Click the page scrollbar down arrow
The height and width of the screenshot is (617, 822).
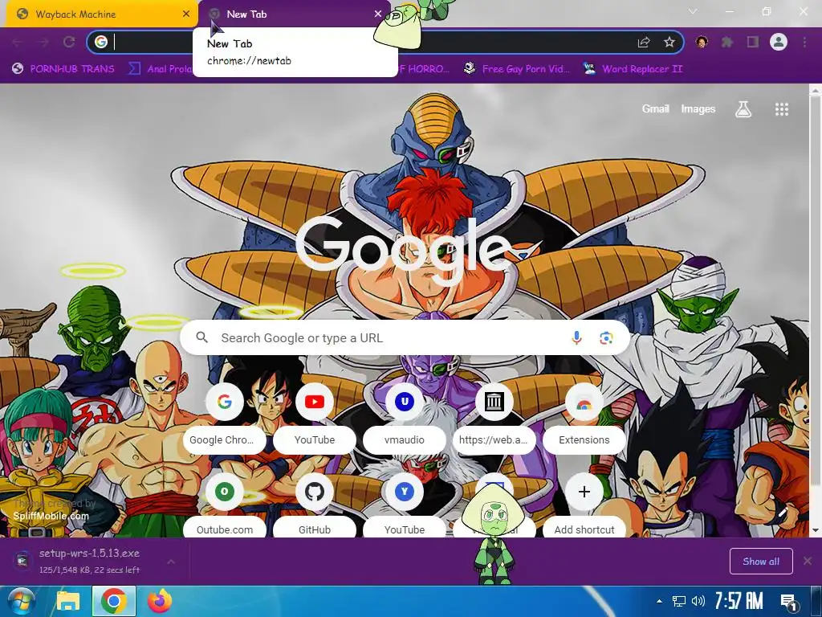[x=816, y=530]
